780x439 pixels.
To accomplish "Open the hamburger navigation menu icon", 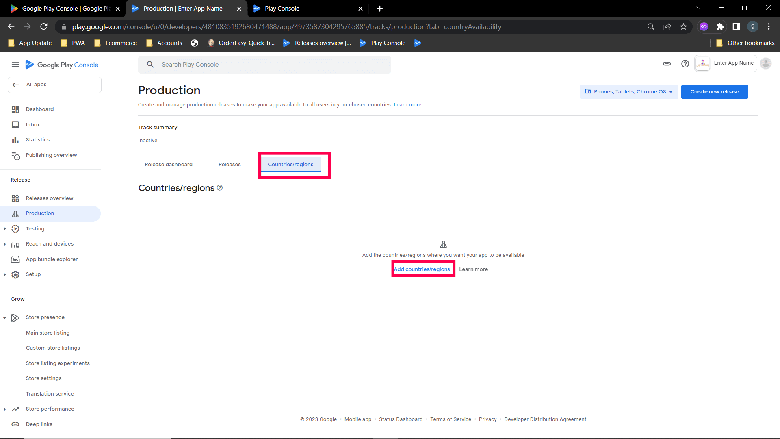I will point(15,65).
